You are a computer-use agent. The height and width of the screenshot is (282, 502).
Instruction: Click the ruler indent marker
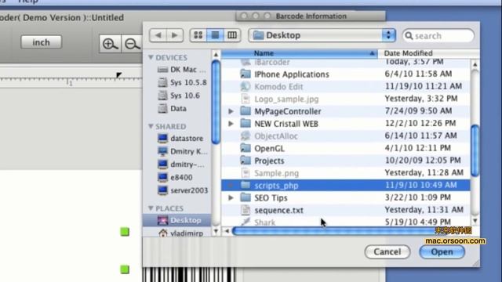pos(118,75)
